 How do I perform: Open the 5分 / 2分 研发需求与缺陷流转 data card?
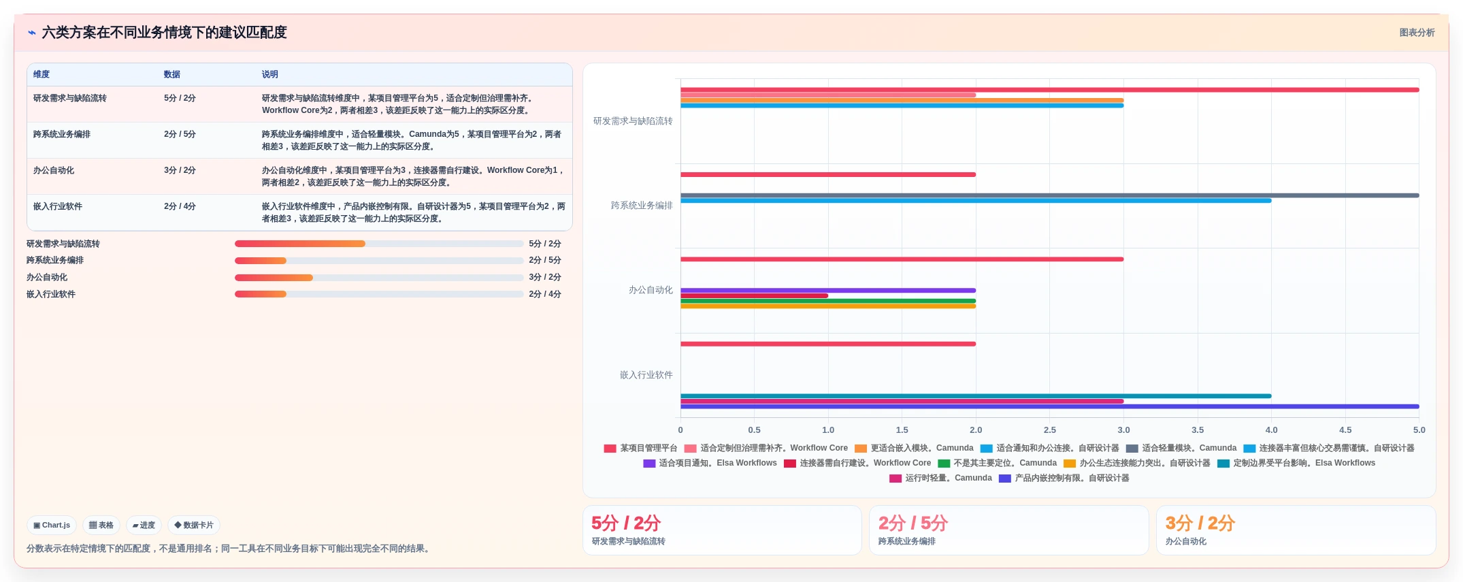722,530
